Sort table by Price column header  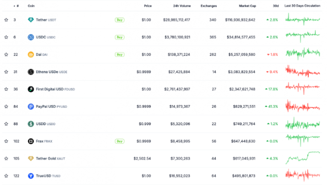tap(148, 6)
